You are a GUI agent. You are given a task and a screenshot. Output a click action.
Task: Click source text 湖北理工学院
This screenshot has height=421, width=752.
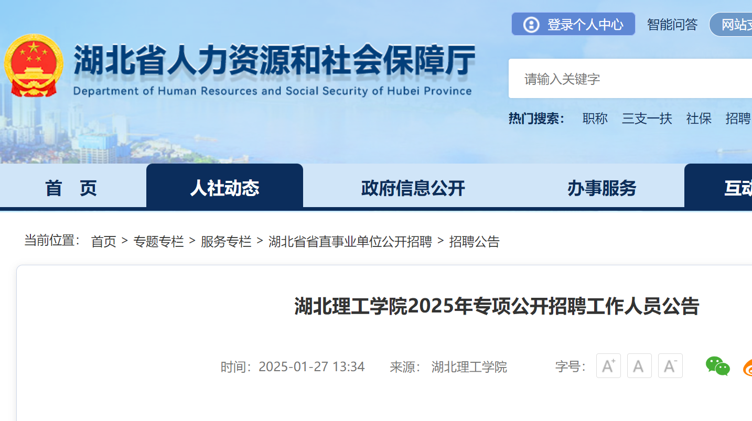coord(469,366)
